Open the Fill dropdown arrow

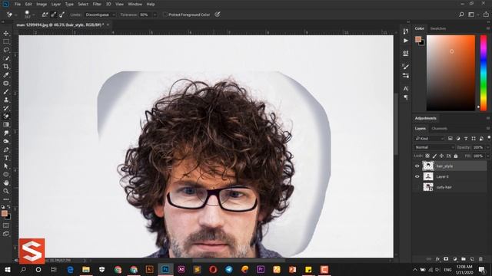pyautogui.click(x=487, y=156)
